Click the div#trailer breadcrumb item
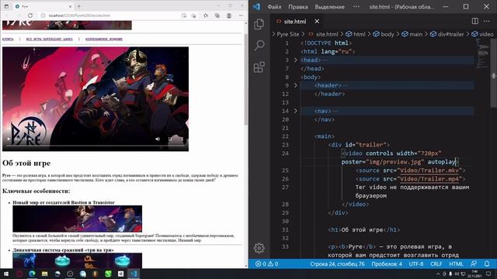This screenshot has width=497, height=279. 447,34
